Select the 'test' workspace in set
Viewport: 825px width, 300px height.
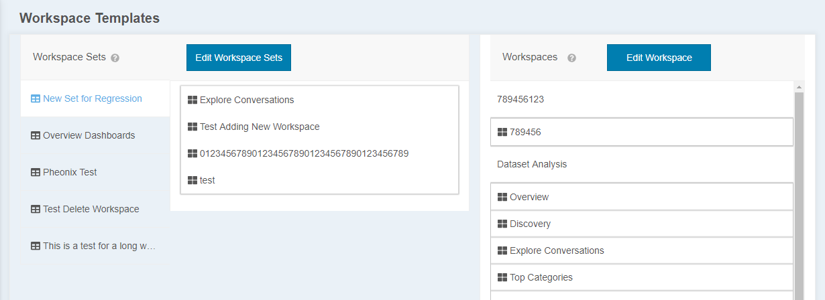[x=320, y=180]
